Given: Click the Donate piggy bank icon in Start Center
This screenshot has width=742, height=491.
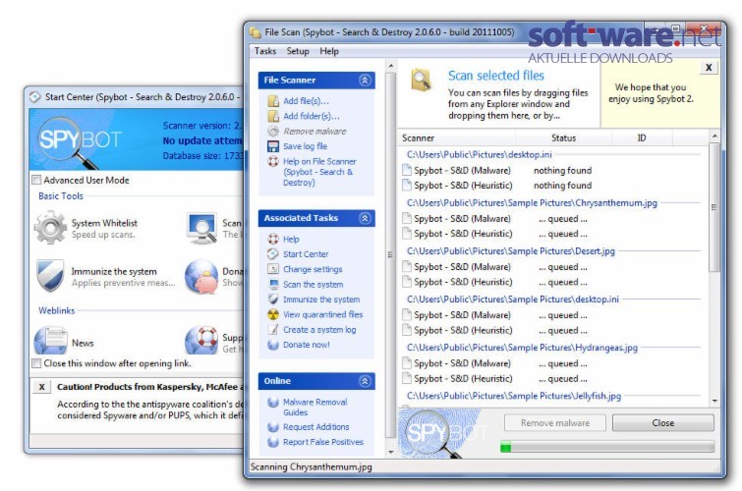Looking at the screenshot, I should [x=201, y=277].
